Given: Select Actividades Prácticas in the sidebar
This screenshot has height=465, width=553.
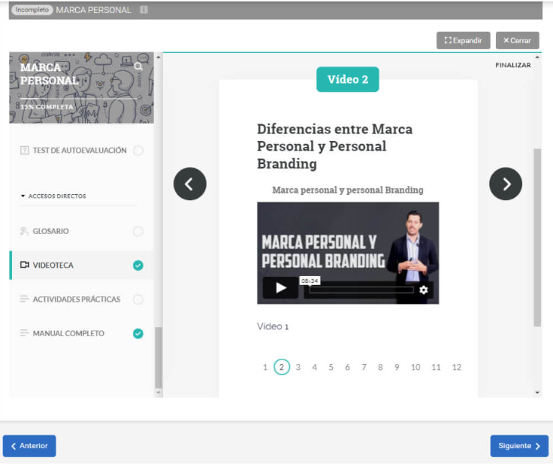Looking at the screenshot, I should 76,299.
